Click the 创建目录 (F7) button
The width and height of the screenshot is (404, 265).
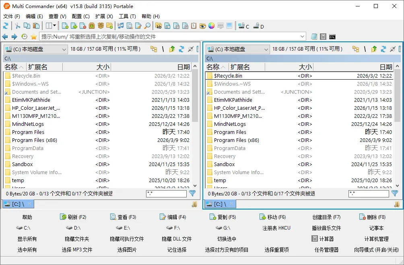(x=326, y=217)
